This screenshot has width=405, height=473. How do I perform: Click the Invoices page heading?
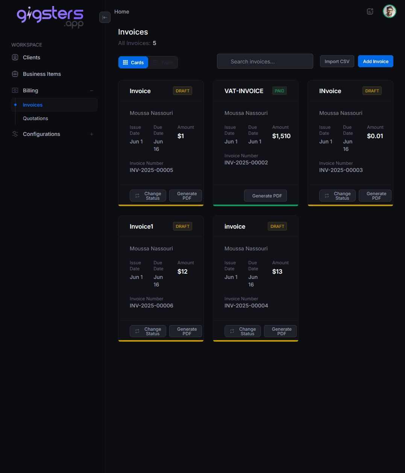tap(133, 32)
